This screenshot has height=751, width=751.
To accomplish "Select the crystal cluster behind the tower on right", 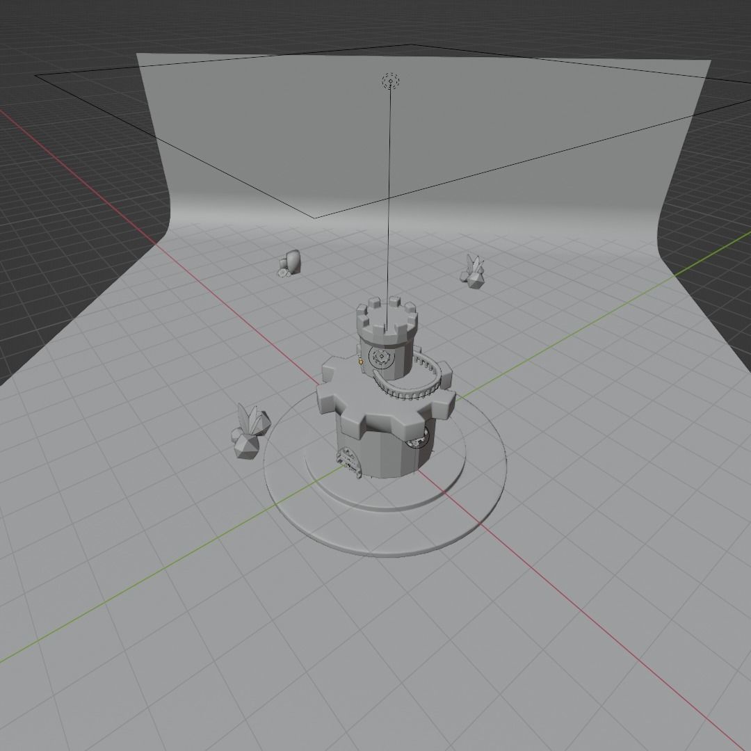I will pyautogui.click(x=473, y=271).
